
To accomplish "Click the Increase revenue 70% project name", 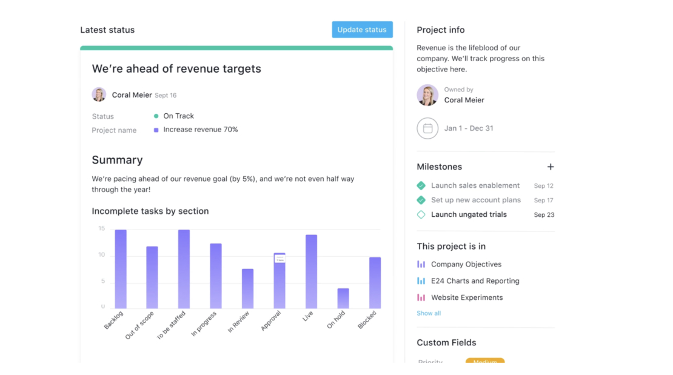I will tap(201, 130).
